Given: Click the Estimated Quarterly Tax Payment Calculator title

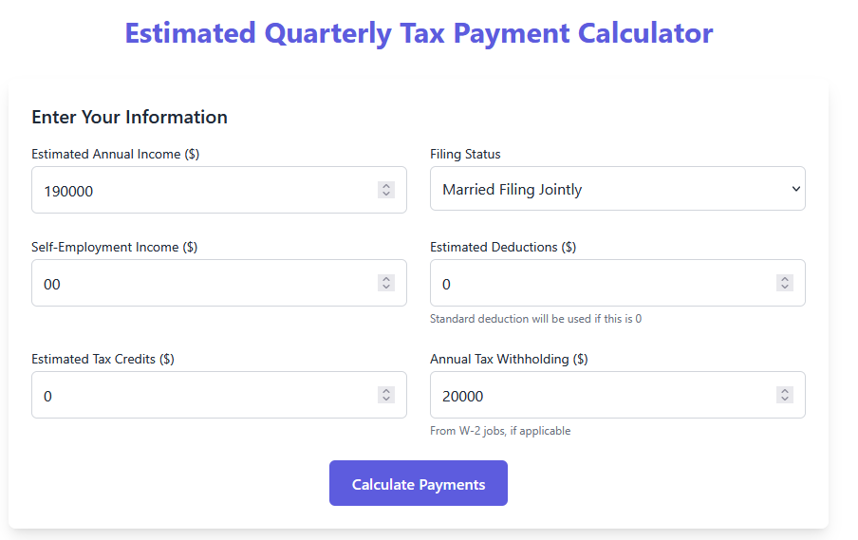Looking at the screenshot, I should tap(419, 33).
